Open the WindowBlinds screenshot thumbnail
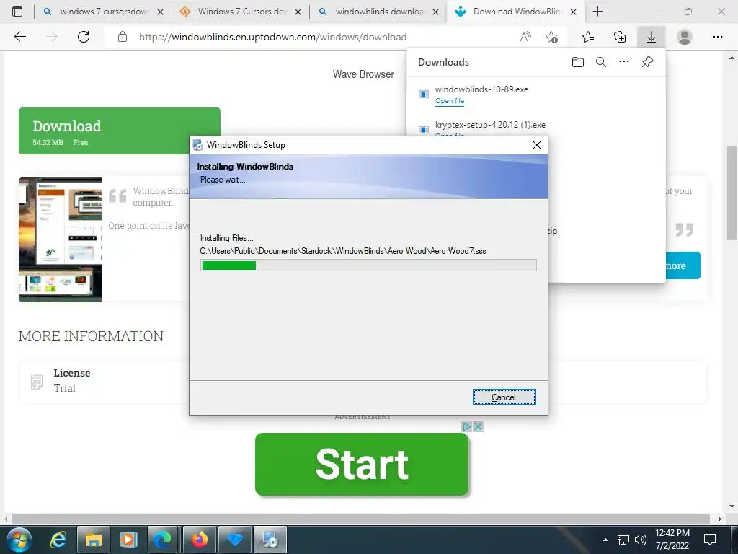 pyautogui.click(x=60, y=239)
